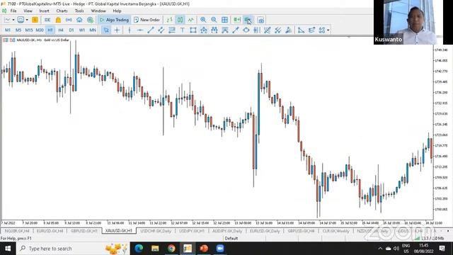Open the File menu

point(13,11)
